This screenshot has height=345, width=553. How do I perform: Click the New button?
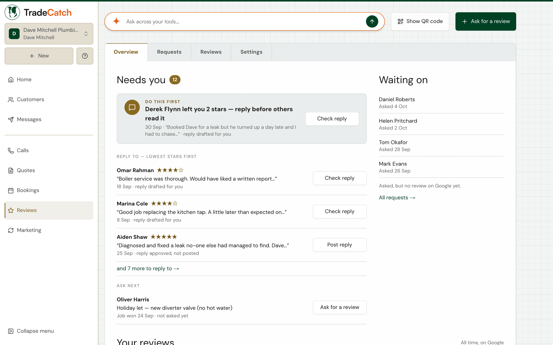(x=39, y=56)
